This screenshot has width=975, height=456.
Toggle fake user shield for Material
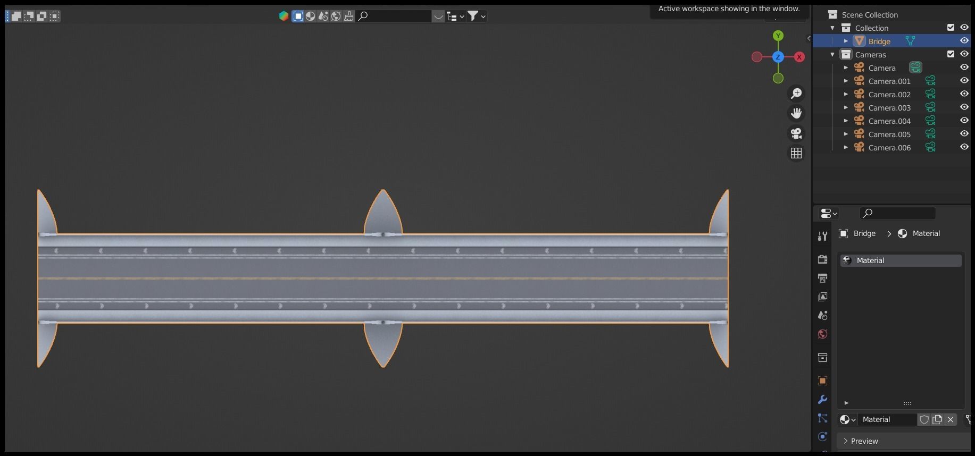(x=924, y=419)
